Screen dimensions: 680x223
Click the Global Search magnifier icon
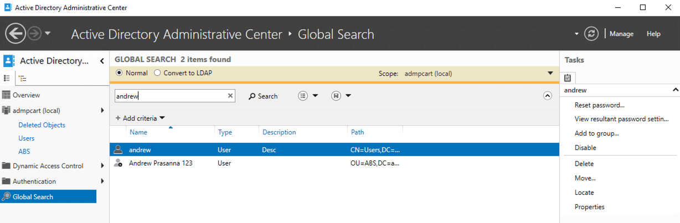coord(6,196)
